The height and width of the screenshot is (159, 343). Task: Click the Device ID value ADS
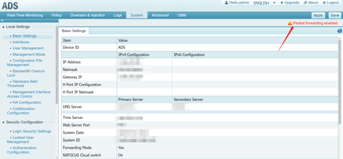pyautogui.click(x=122, y=47)
